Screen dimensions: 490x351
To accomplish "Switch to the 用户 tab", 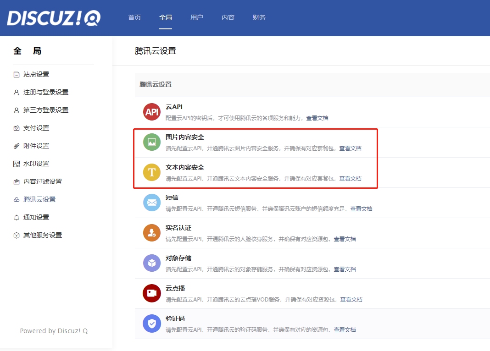I will [197, 17].
